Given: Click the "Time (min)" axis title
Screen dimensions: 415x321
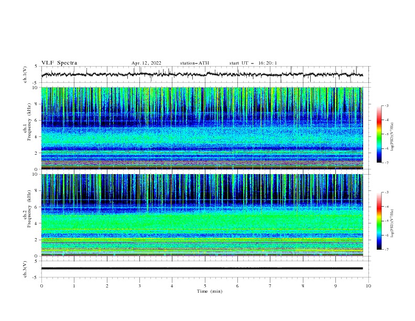Looking at the screenshot, I should point(210,291).
